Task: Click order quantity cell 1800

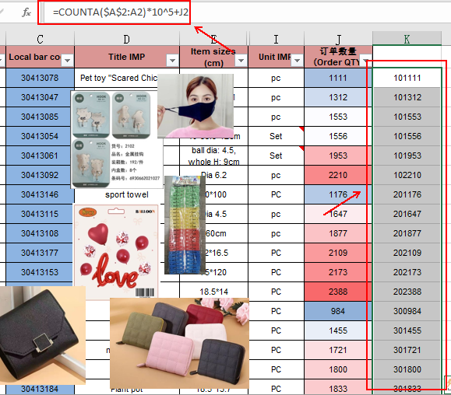Action: click(x=338, y=369)
